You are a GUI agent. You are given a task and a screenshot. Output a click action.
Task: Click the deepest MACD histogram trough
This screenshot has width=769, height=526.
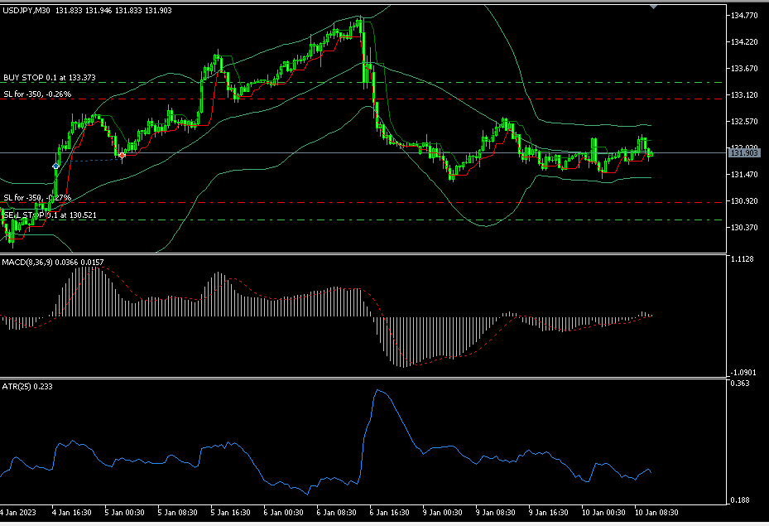[402, 365]
